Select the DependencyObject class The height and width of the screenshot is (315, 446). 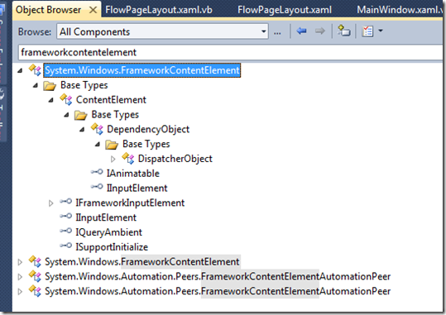[148, 129]
